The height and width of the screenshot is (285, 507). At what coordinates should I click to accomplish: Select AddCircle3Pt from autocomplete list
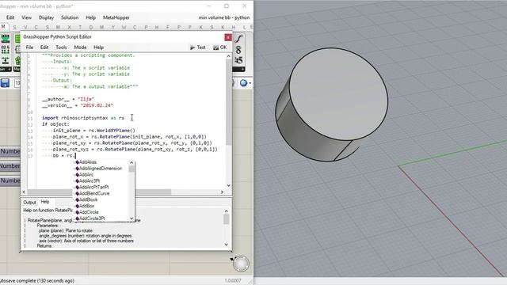(x=92, y=218)
